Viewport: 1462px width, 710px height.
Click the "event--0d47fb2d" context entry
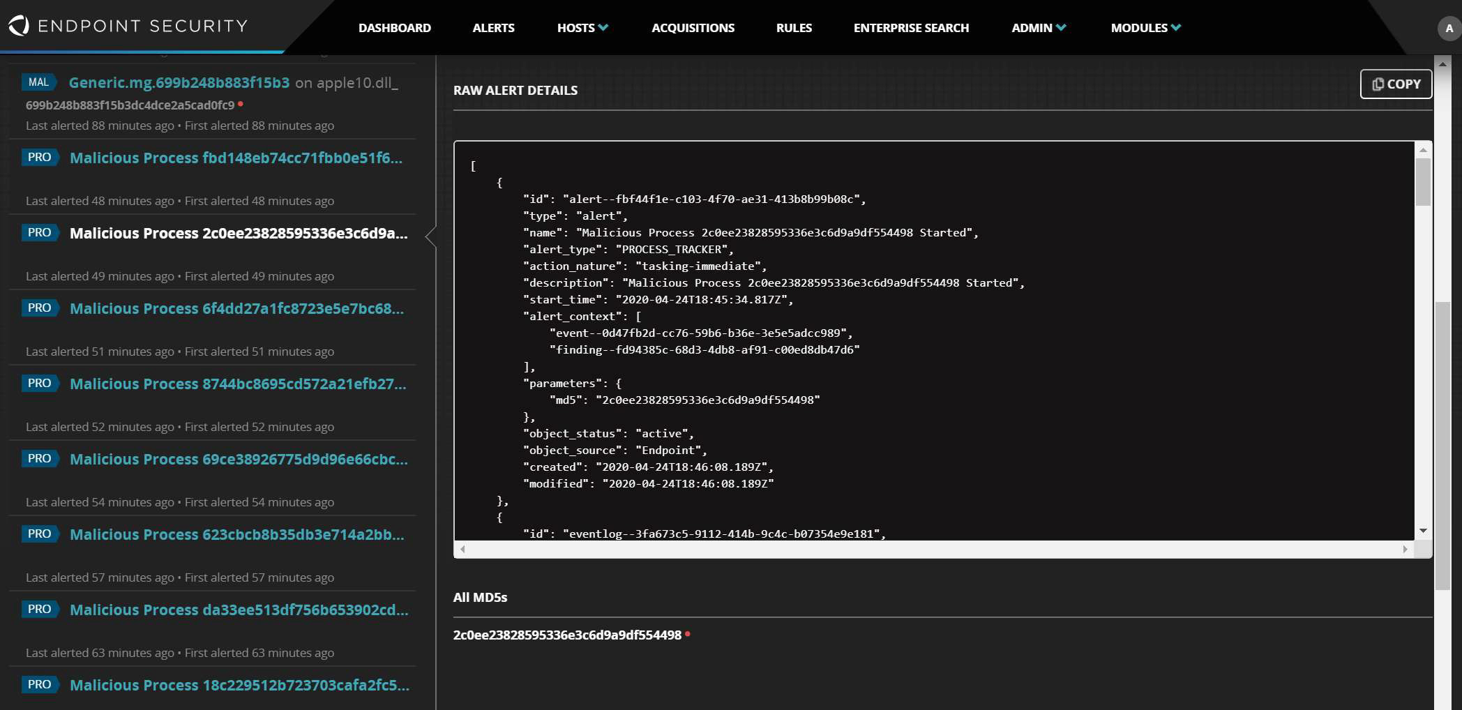point(701,333)
